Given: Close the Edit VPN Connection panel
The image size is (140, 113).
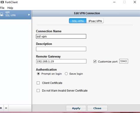Looking at the screenshot, I should coord(97,108).
